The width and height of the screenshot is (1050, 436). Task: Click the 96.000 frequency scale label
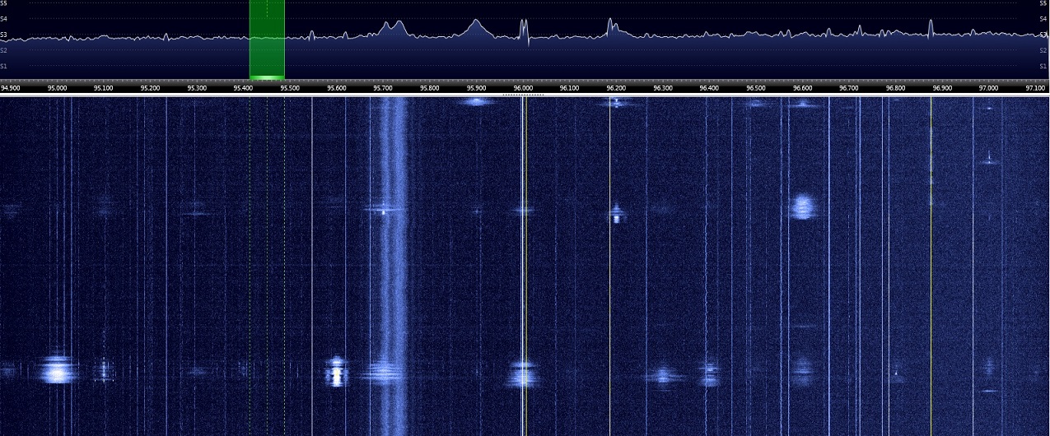523,87
